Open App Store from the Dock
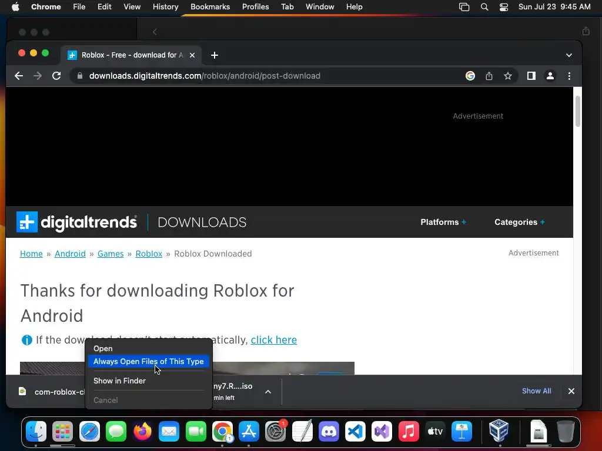This screenshot has width=602, height=451. (249, 432)
